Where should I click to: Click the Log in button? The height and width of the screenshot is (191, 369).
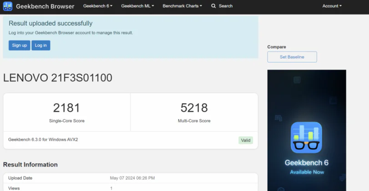pos(40,45)
